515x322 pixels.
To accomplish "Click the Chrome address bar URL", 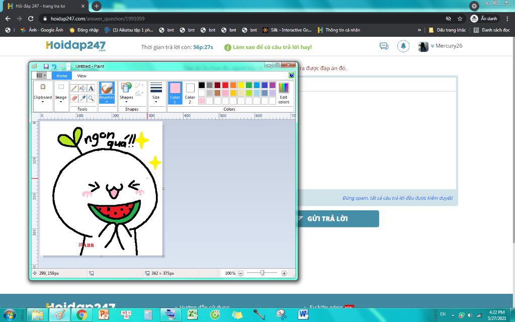I will (98, 19).
